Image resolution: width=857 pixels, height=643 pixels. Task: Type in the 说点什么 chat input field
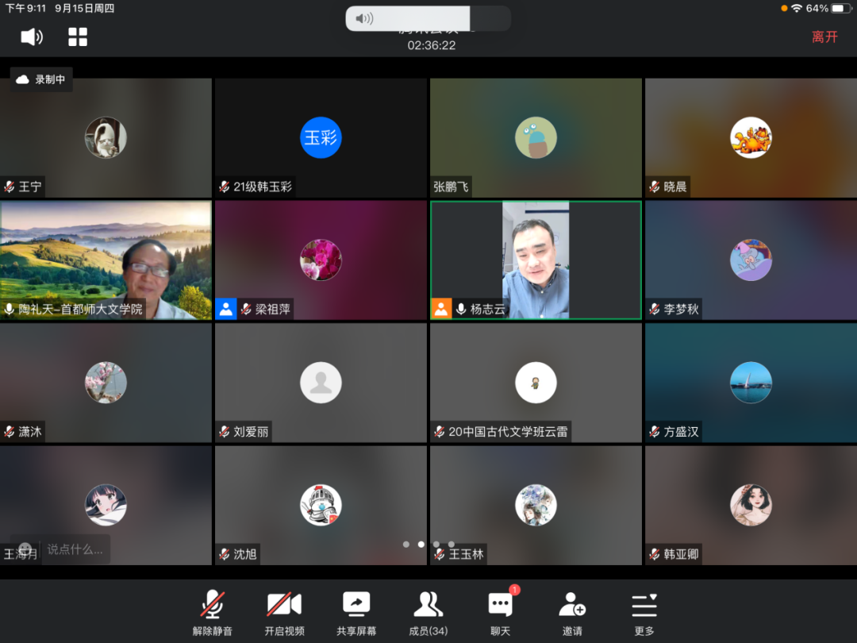pyautogui.click(x=75, y=549)
